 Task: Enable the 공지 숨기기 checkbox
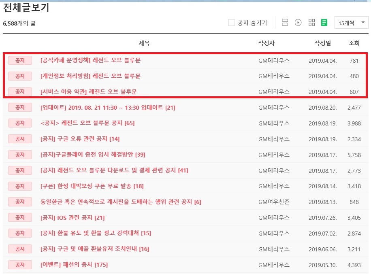tap(231, 23)
